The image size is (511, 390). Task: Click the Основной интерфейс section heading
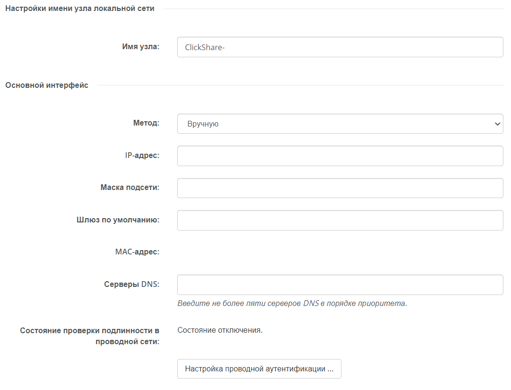(47, 85)
